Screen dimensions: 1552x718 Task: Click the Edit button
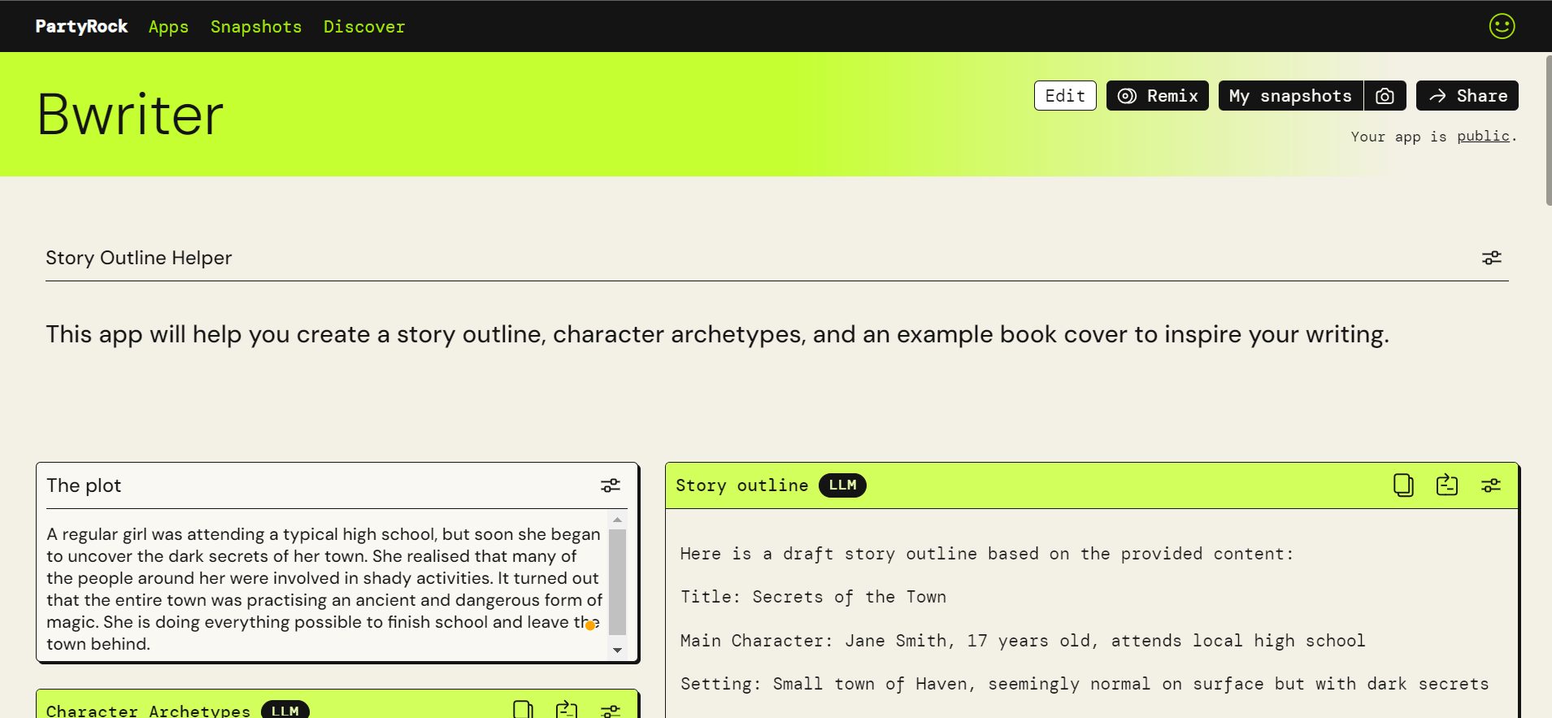click(1065, 96)
